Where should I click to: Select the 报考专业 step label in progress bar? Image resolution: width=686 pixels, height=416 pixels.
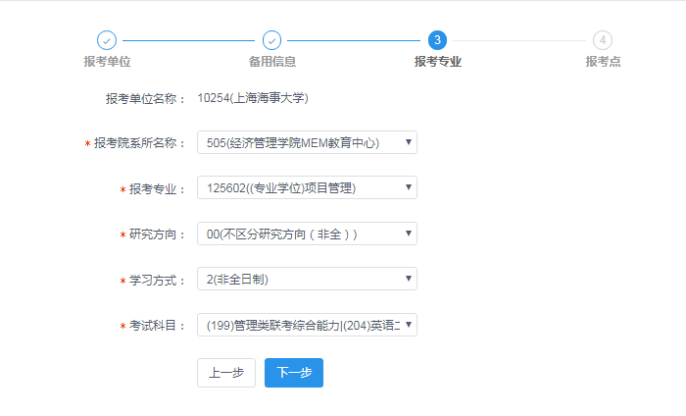tap(437, 62)
